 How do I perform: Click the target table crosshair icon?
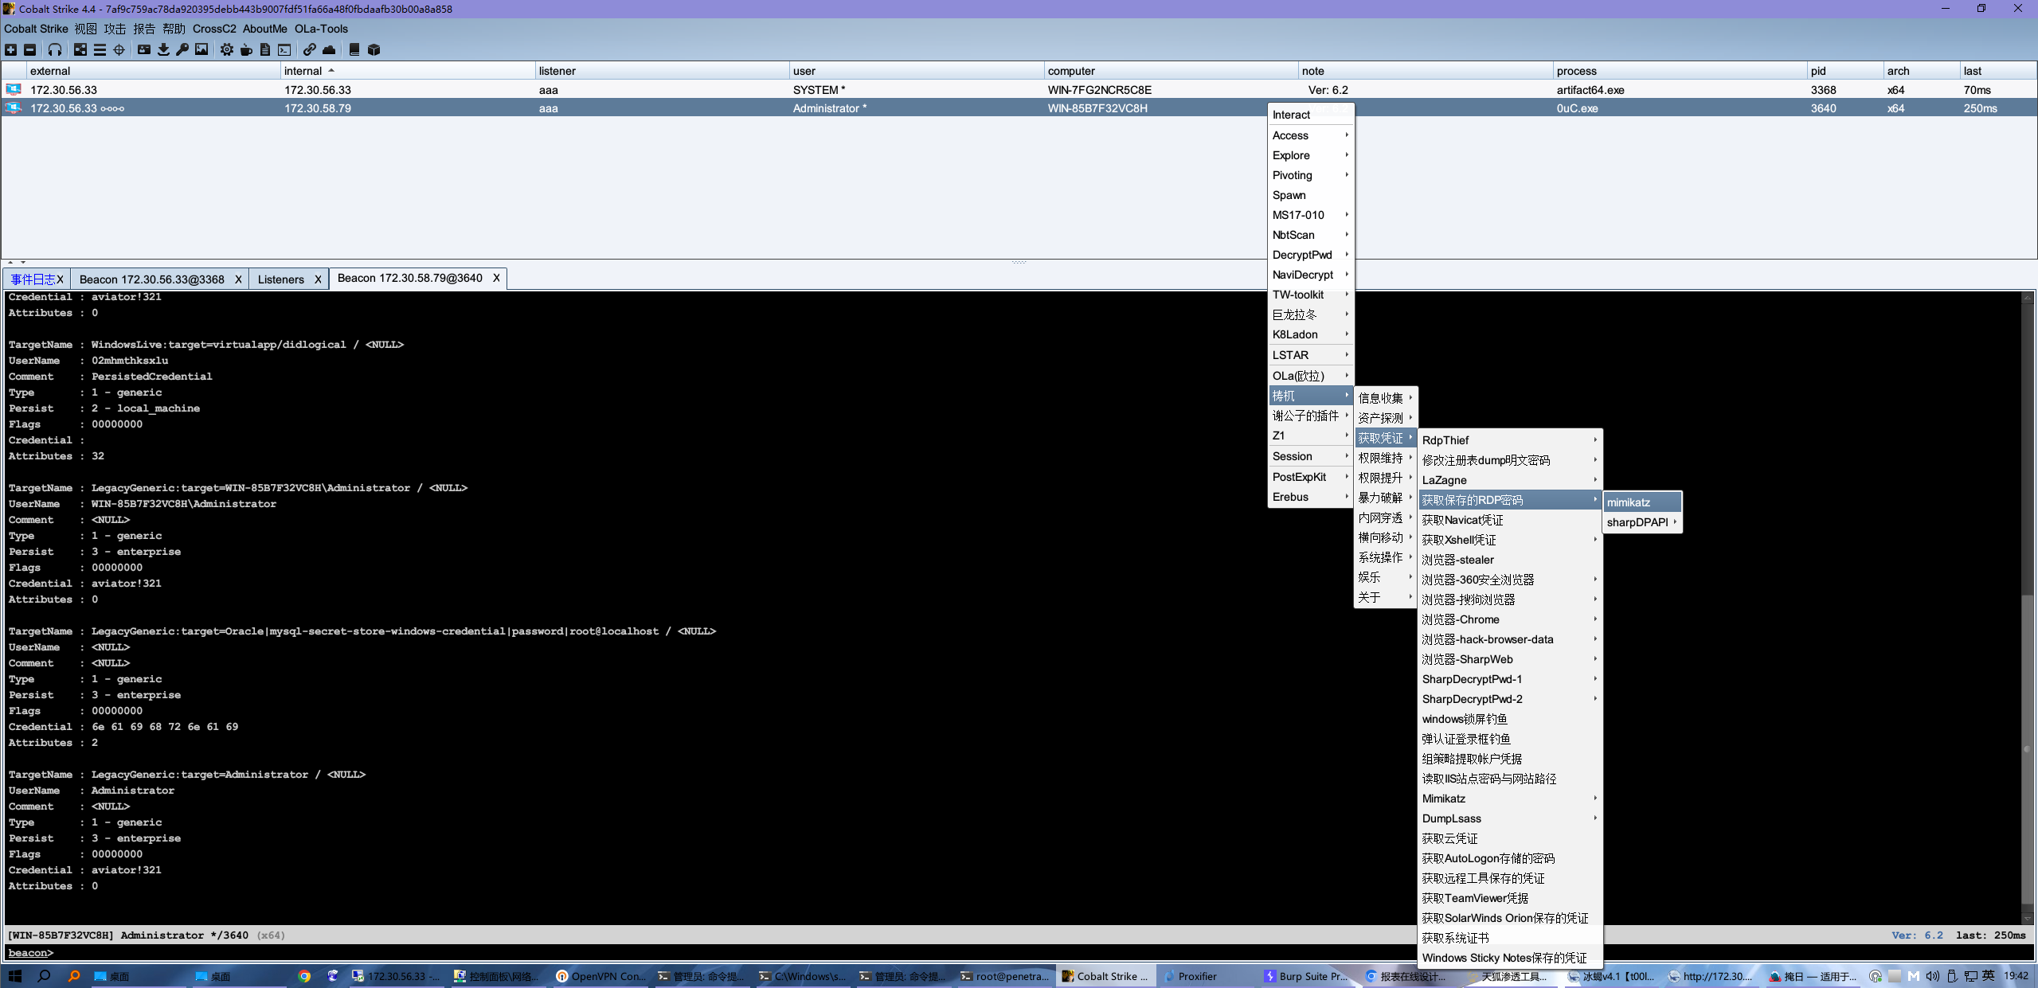(119, 49)
